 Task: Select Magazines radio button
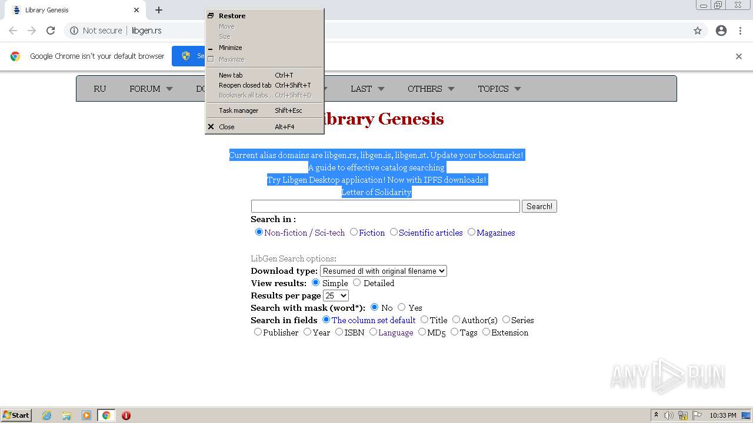point(471,232)
